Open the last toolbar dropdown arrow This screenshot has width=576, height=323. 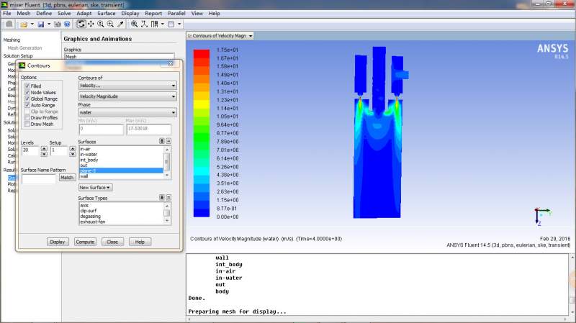click(179, 24)
